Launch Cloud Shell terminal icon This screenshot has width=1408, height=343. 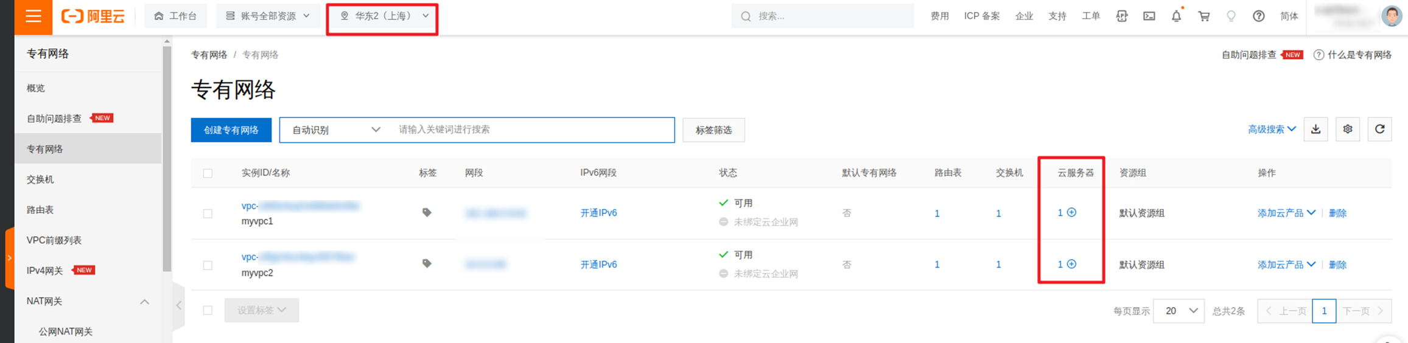(1149, 16)
